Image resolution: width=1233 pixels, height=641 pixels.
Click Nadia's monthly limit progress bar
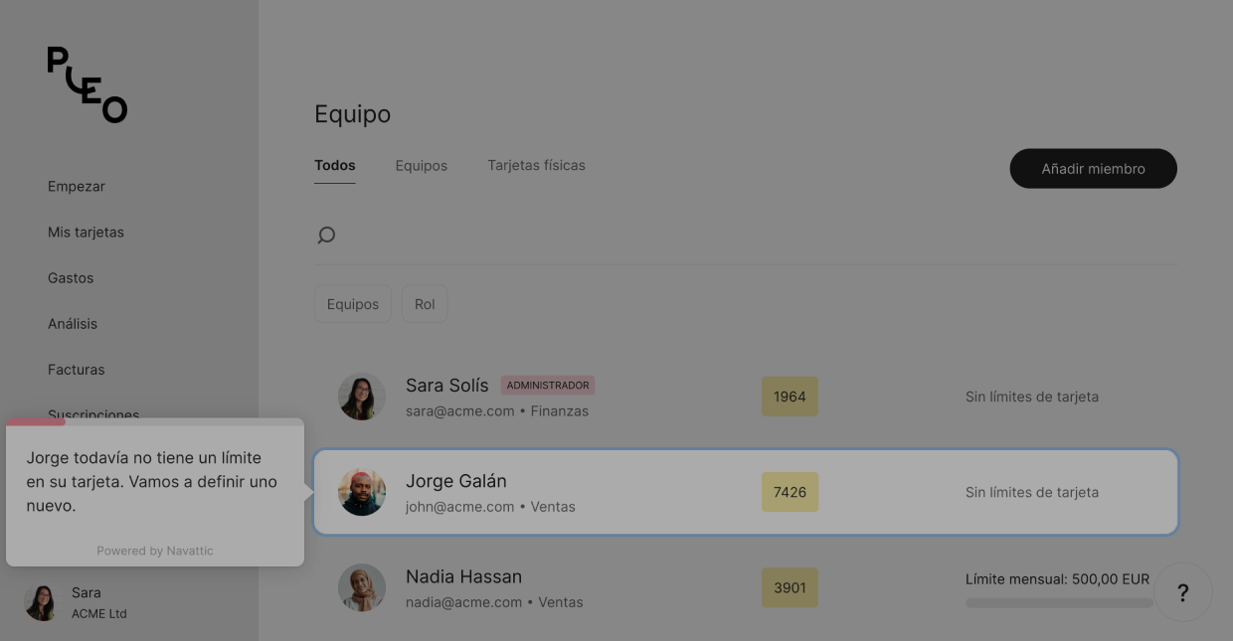[1059, 602]
